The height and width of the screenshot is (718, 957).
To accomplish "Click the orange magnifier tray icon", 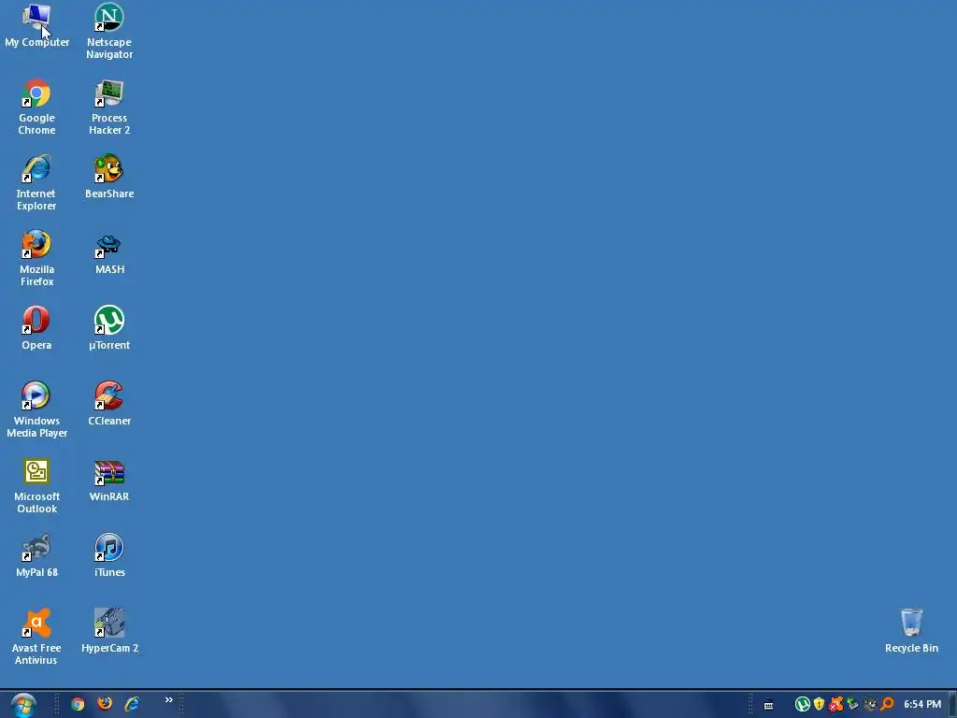I will pos(888,704).
